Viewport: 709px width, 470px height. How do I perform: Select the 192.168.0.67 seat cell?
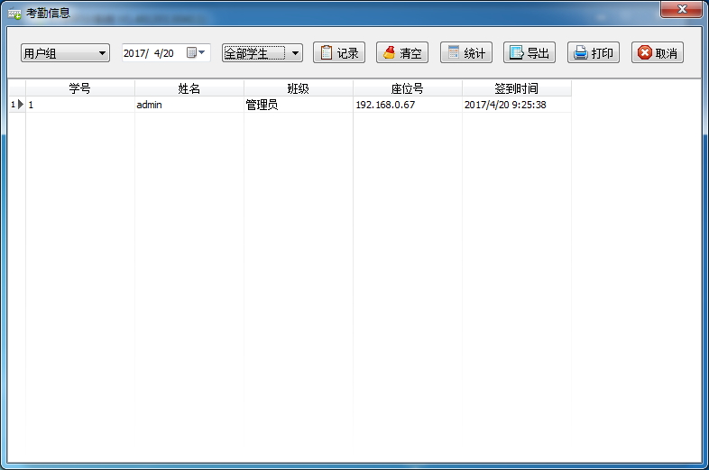pos(408,105)
